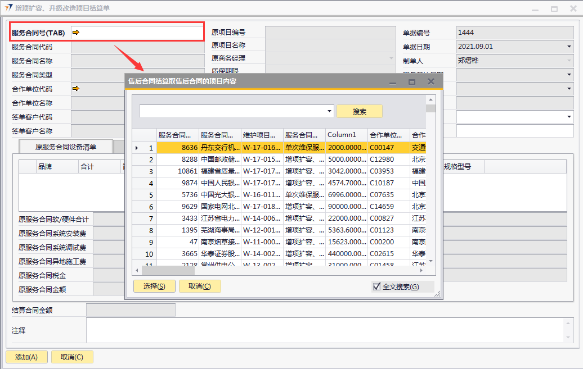Click the 添加(A) button at bottom

(x=26, y=357)
